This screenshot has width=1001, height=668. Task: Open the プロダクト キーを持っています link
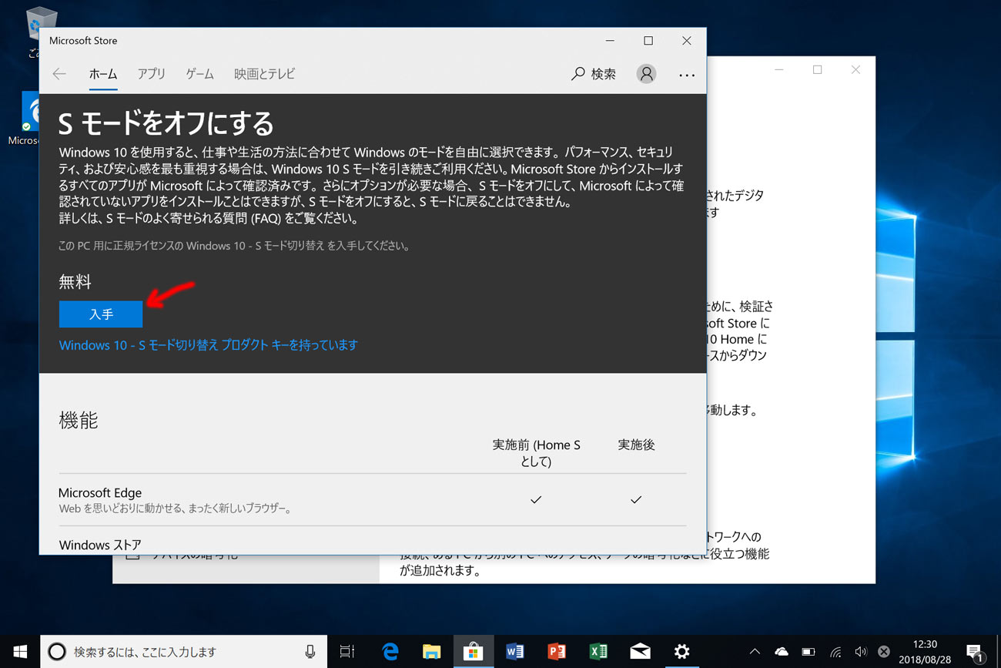209,345
